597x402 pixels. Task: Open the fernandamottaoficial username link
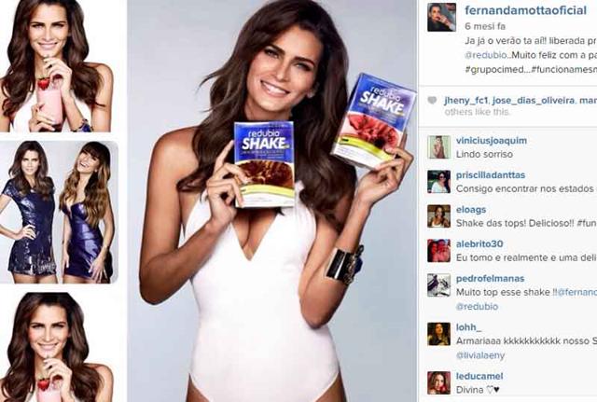[525, 10]
